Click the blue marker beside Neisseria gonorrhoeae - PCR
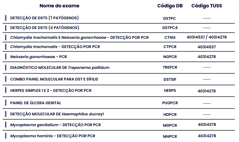The height and width of the screenshot is (142, 239). pyautogui.click(x=6, y=56)
